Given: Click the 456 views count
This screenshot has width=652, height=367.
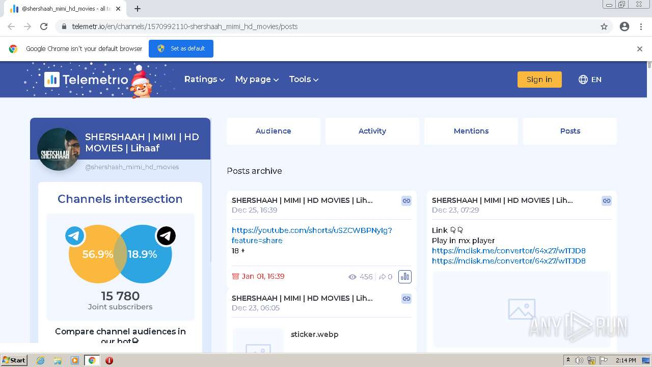Looking at the screenshot, I should tap(366, 277).
